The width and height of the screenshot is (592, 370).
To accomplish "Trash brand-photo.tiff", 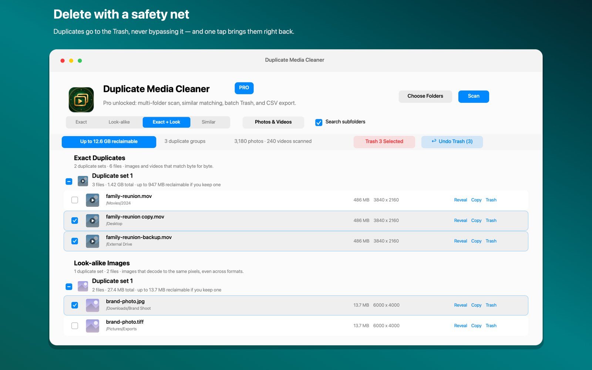I will pyautogui.click(x=491, y=326).
